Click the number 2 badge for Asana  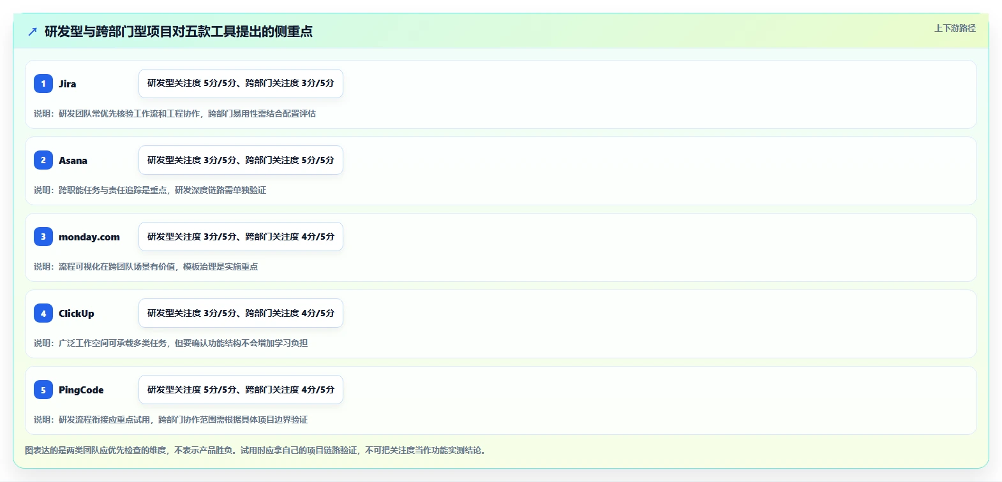[x=43, y=160]
